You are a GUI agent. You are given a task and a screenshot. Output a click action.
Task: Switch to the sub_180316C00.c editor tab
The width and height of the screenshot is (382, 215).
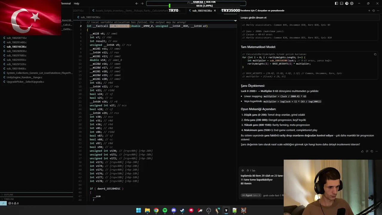tap(202, 10)
